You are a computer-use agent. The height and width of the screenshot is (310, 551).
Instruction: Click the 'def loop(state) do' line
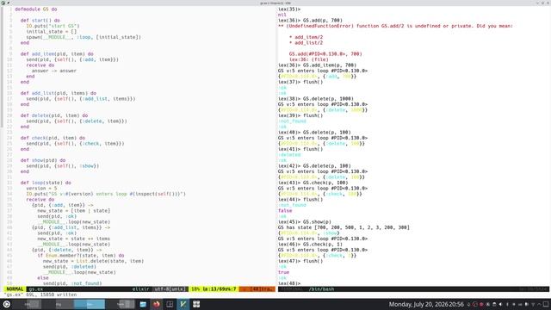[x=46, y=183]
